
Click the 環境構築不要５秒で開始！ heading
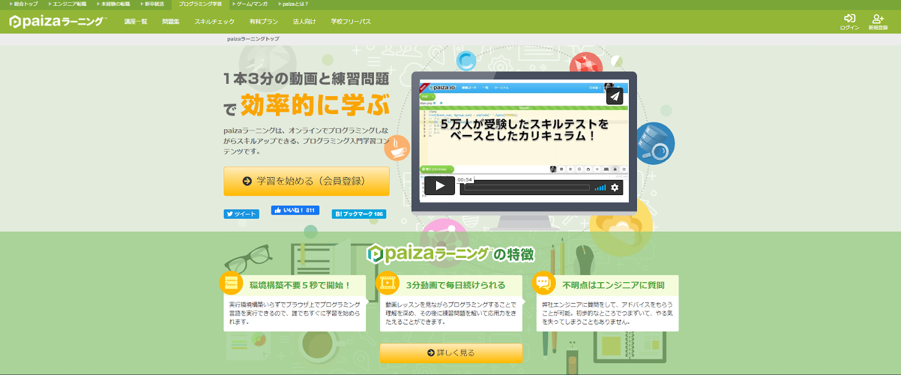[x=300, y=285]
